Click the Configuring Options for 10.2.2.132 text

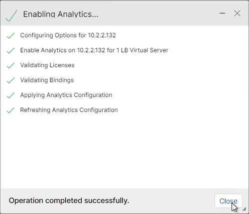pyautogui.click(x=68, y=35)
